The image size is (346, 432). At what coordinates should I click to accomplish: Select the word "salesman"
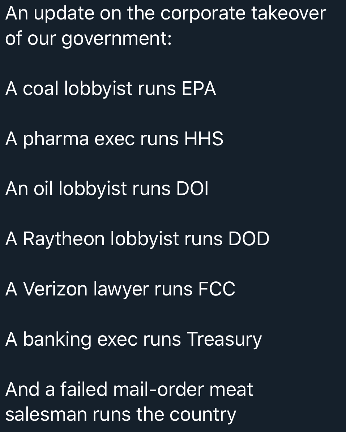coord(46,414)
